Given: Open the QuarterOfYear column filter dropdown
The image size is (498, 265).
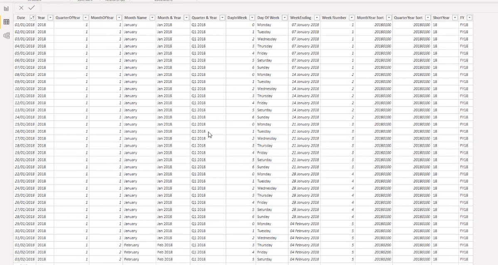Looking at the screenshot, I should click(86, 18).
